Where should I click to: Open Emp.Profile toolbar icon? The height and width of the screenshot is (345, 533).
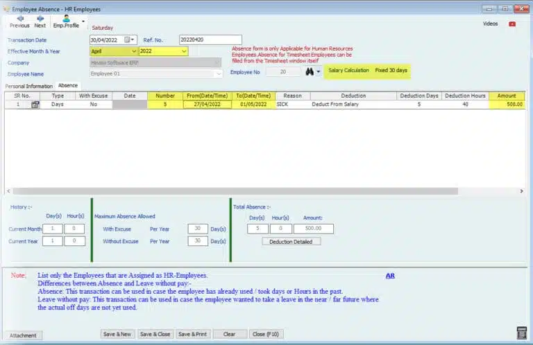(x=66, y=21)
